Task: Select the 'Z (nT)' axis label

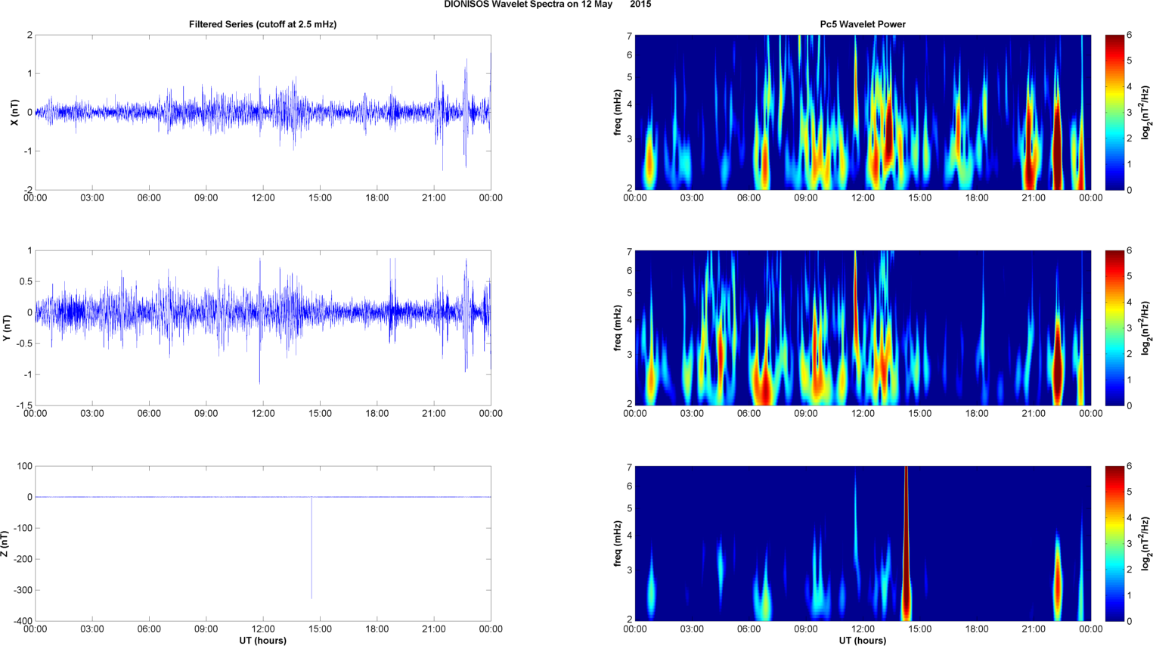Action: [4, 543]
